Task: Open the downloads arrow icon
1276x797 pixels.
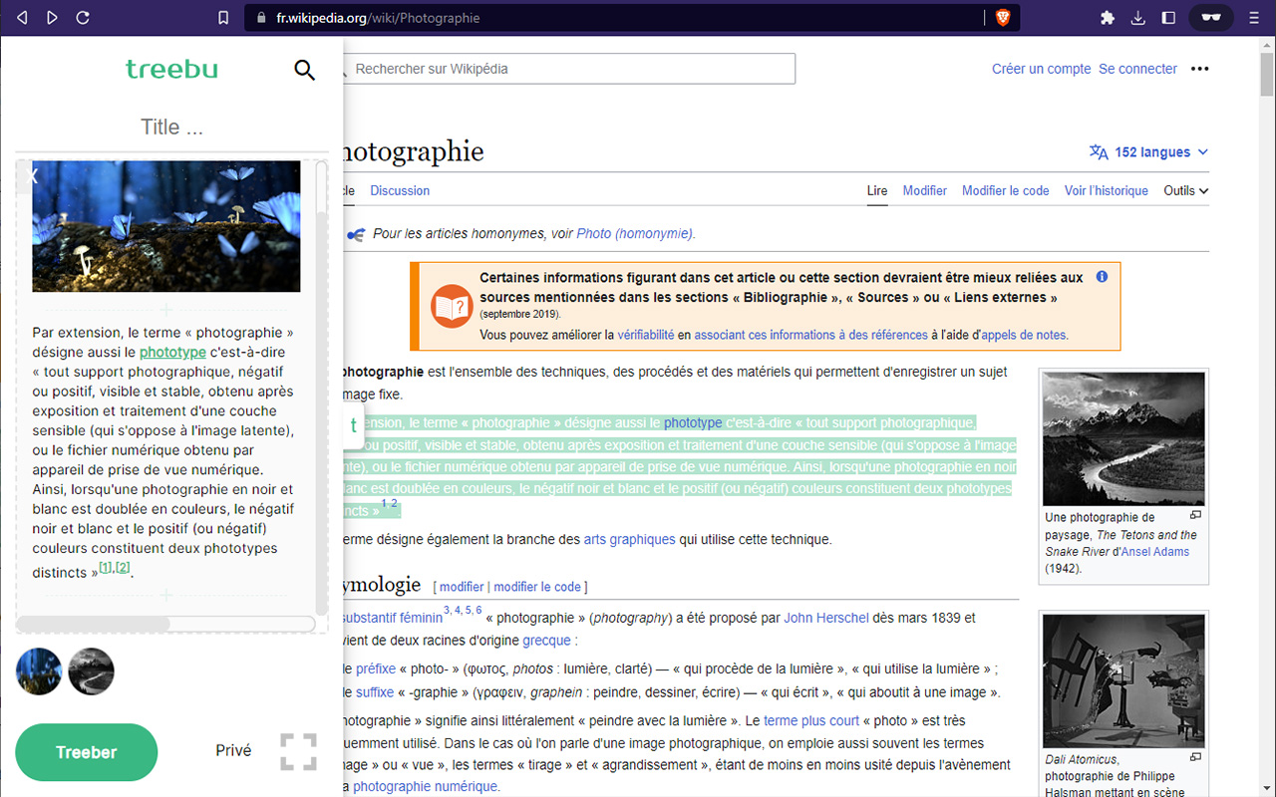Action: coord(1138,18)
